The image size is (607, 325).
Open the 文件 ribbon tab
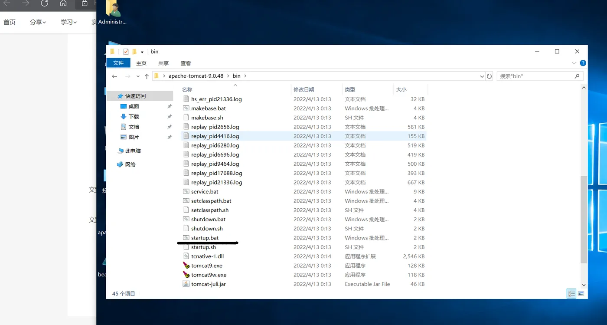(118, 63)
